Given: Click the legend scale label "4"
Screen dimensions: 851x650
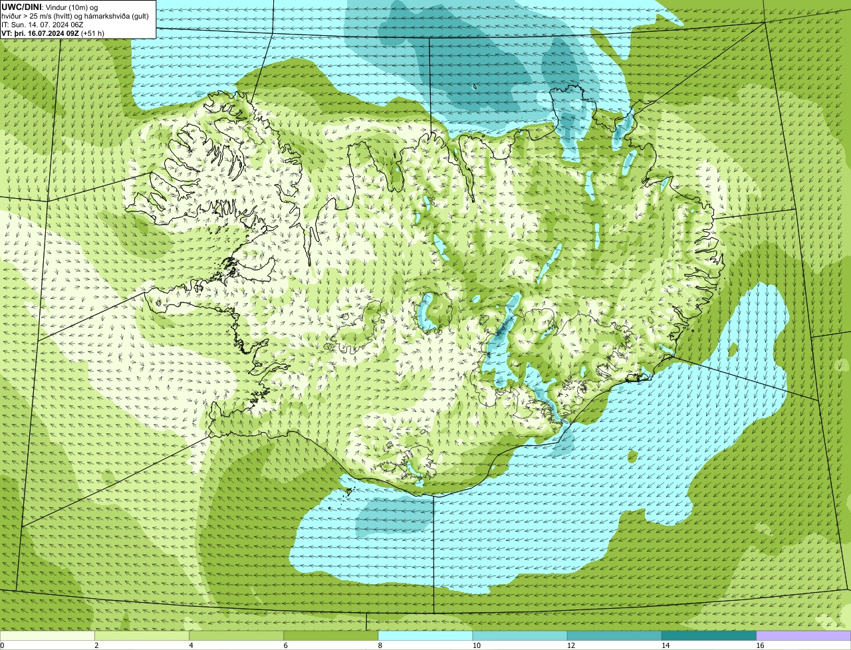Looking at the screenshot, I should tap(191, 645).
